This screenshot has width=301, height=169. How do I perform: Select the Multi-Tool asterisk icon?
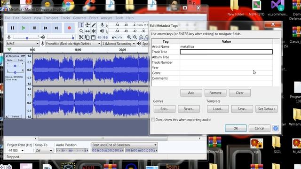94,31
